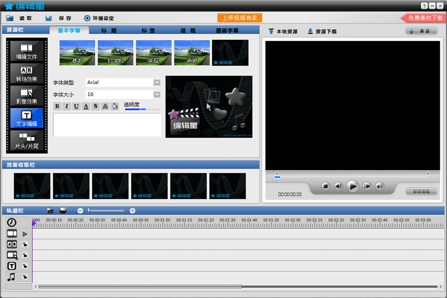This screenshot has width=447, height=298.
Task: Click the volume speaker icon in player
Action: (379, 187)
